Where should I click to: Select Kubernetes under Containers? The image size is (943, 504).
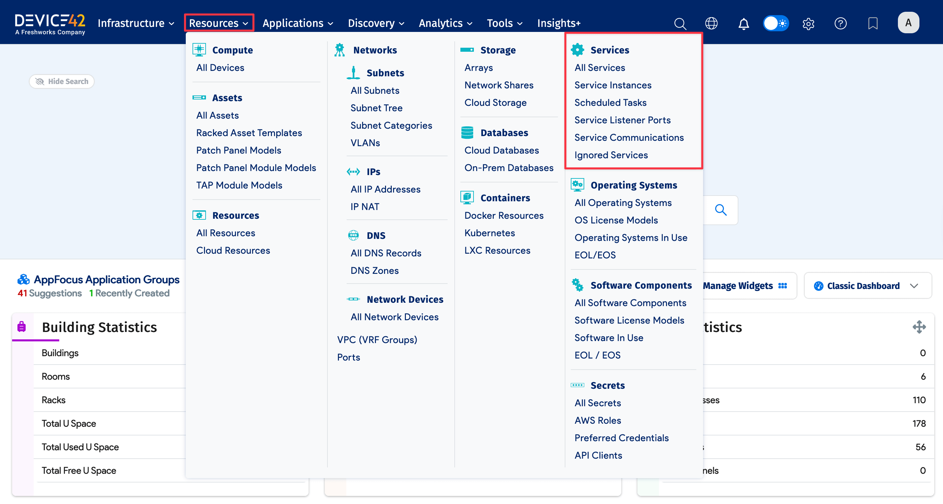tap(489, 233)
